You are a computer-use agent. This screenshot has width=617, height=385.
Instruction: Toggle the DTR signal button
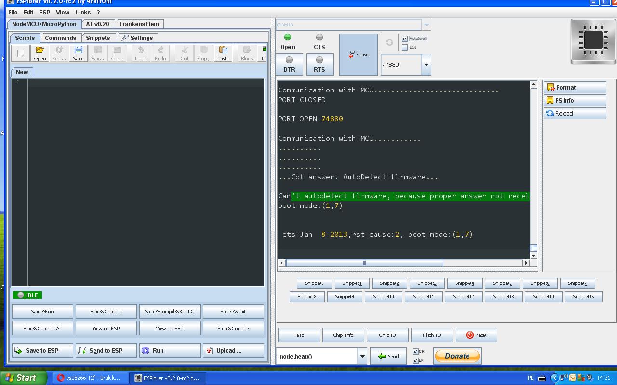tap(289, 64)
